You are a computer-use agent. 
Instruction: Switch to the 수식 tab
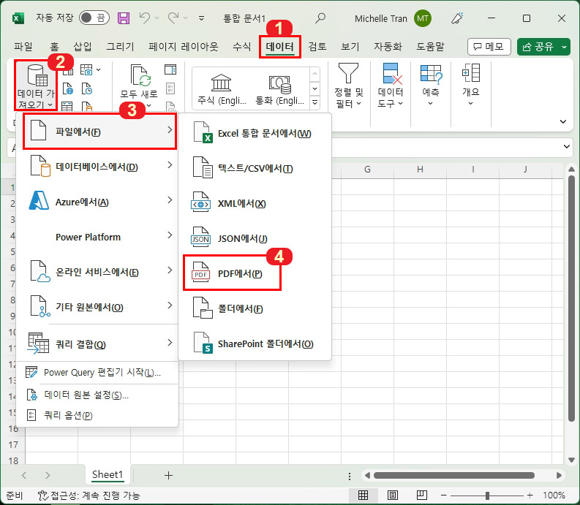tap(242, 47)
